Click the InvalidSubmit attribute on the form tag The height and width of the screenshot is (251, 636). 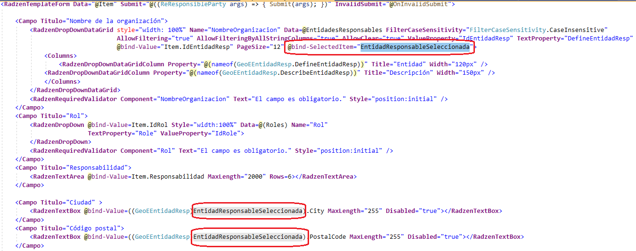360,4
